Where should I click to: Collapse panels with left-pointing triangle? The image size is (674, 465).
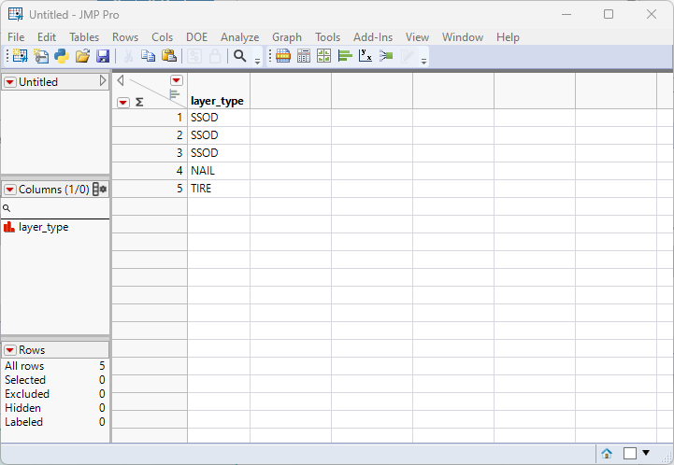[121, 80]
